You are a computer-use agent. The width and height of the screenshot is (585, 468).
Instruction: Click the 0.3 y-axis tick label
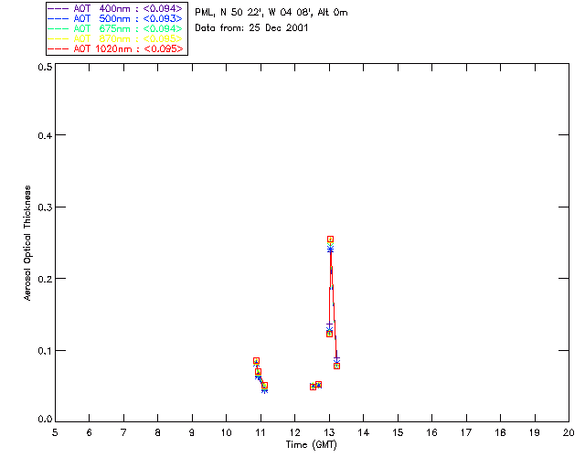click(x=45, y=207)
